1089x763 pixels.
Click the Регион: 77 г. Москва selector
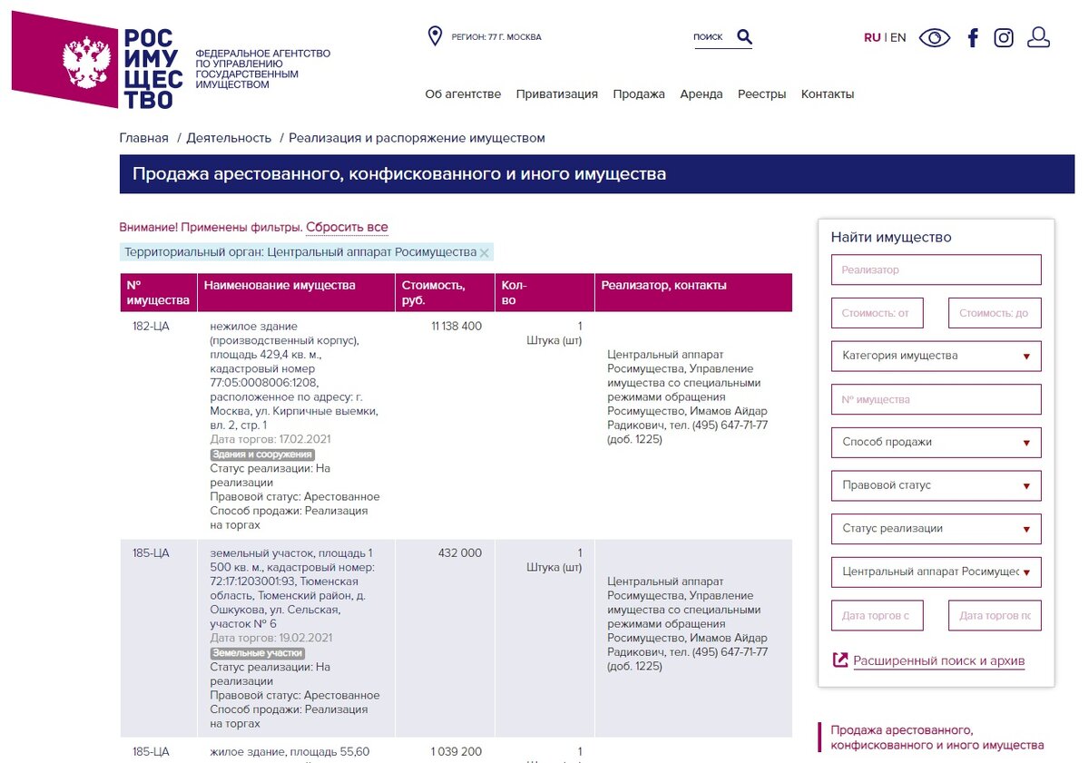click(496, 37)
